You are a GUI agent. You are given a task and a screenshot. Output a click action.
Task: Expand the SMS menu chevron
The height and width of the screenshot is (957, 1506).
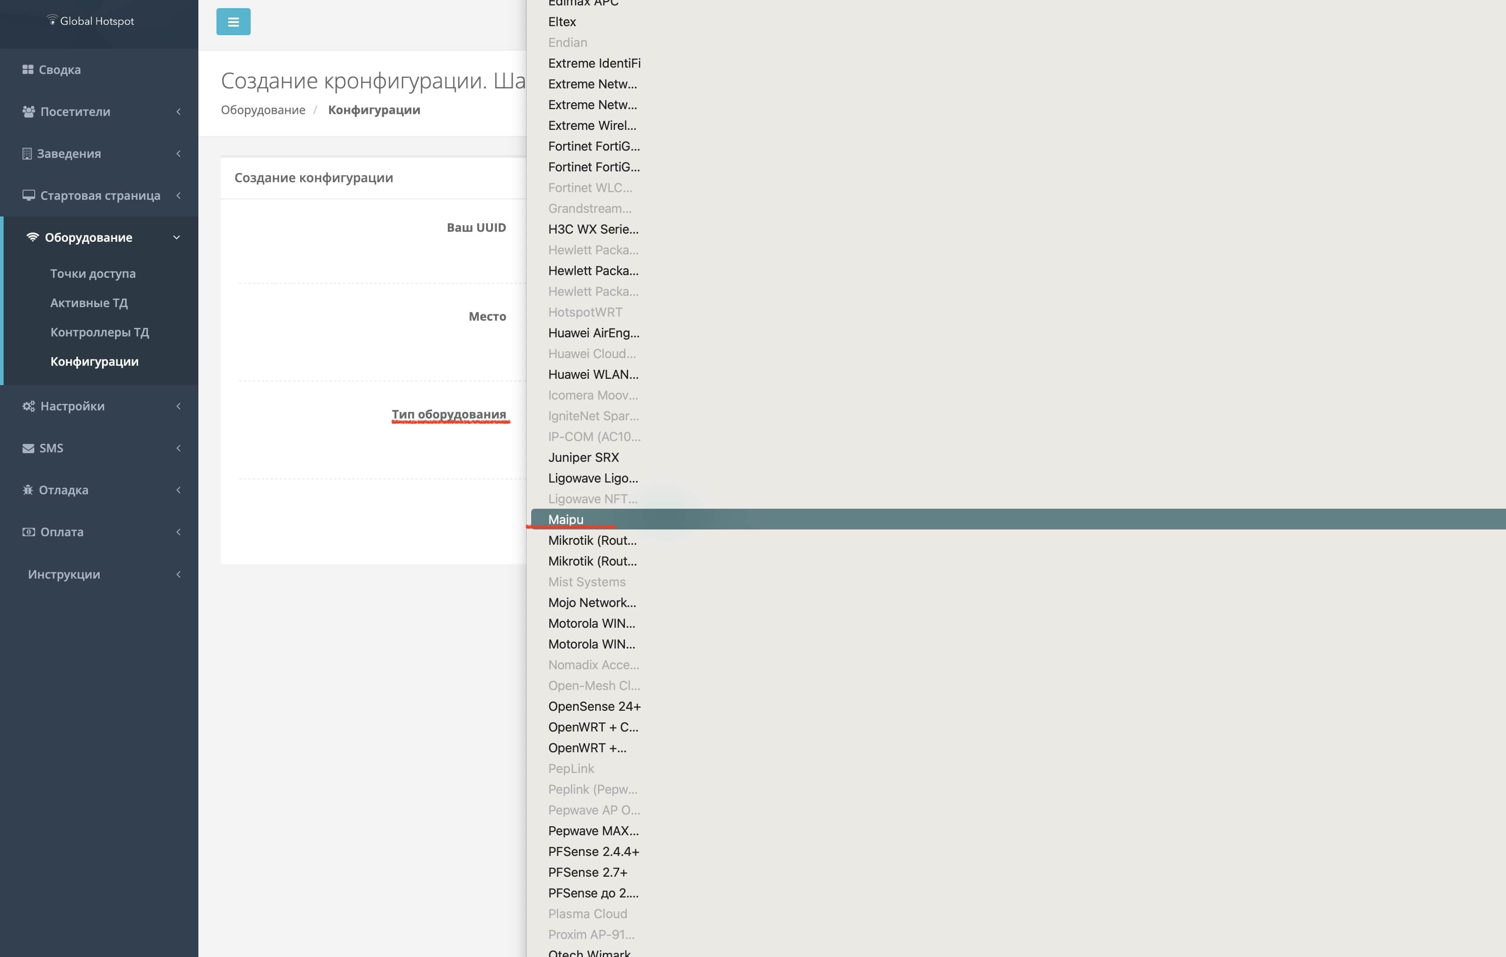[x=178, y=448]
